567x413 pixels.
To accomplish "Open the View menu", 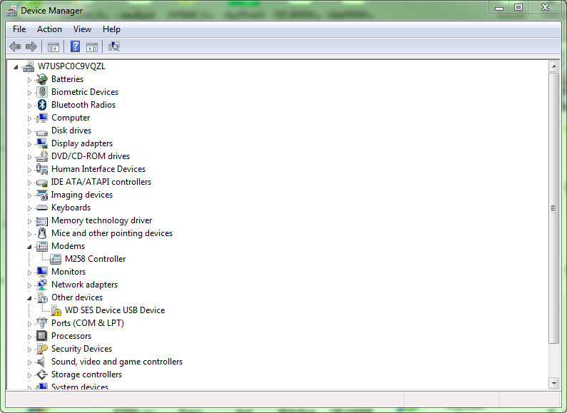I will coord(82,29).
